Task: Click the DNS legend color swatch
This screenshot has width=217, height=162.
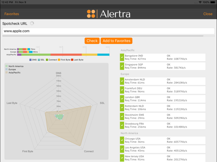Action: tap(30, 60)
